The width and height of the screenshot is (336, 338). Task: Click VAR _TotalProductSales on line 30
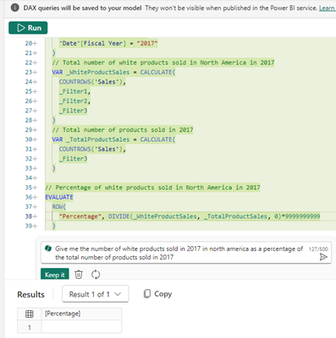point(91,139)
